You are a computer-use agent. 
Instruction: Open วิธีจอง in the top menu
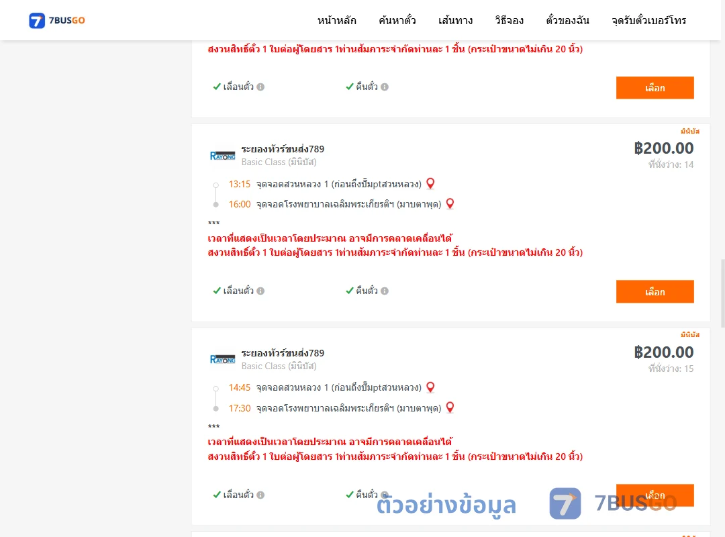pos(509,20)
